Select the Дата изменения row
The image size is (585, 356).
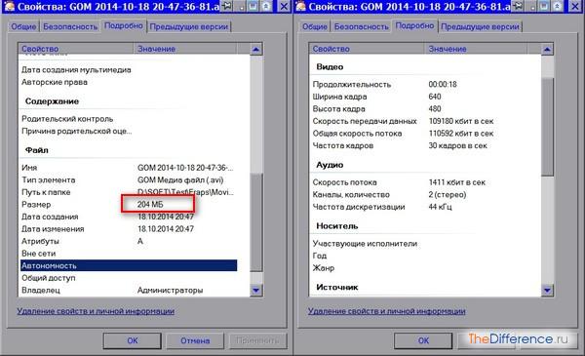(x=129, y=229)
